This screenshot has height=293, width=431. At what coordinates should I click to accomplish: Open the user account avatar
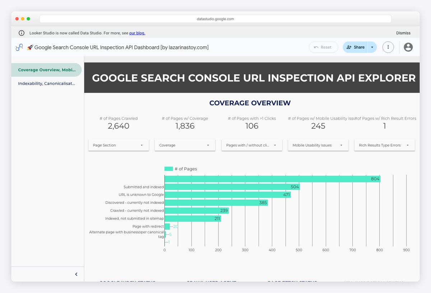408,47
